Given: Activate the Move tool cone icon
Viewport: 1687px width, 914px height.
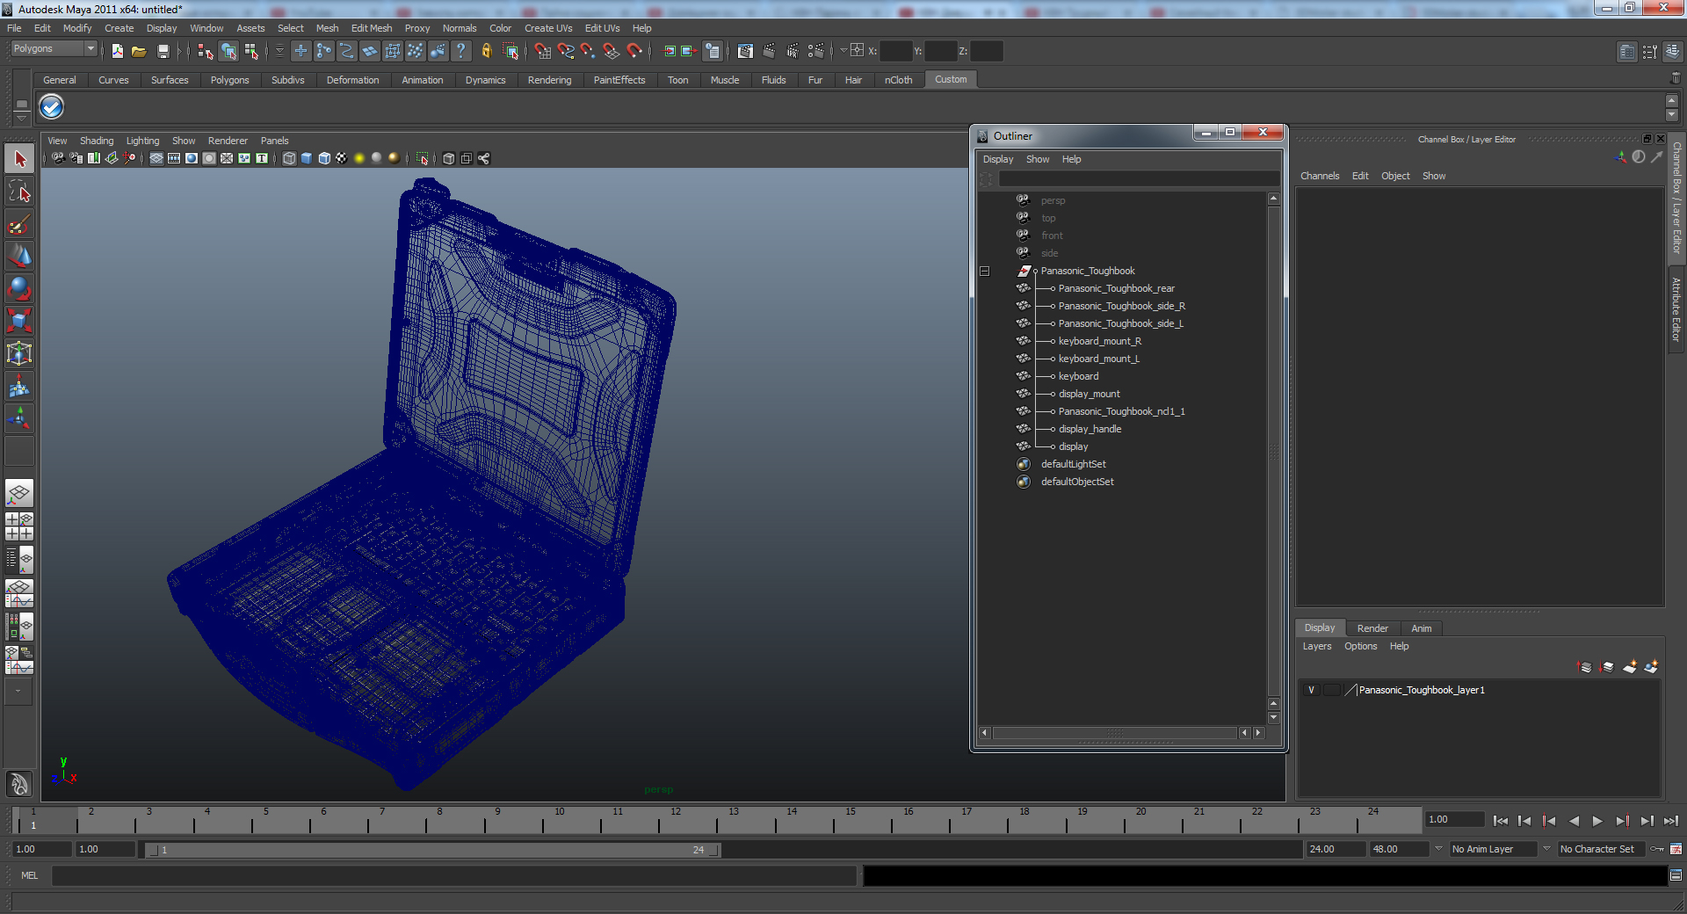Looking at the screenshot, I should [19, 257].
